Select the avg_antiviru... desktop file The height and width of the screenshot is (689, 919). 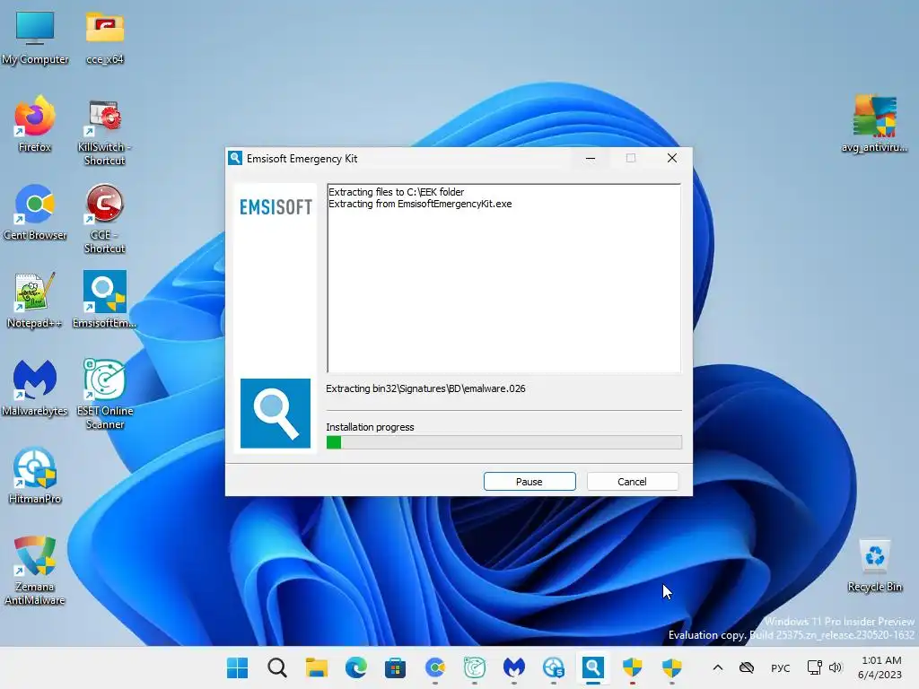(874, 124)
